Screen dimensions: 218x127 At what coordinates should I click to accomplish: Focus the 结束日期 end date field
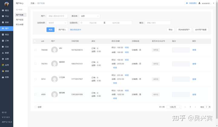pyautogui.click(x=116, y=23)
